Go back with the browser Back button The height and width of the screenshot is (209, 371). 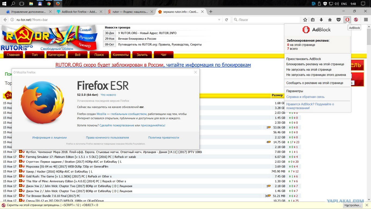pyautogui.click(x=5, y=20)
